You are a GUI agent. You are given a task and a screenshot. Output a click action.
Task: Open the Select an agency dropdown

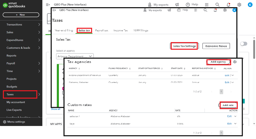(75, 56)
